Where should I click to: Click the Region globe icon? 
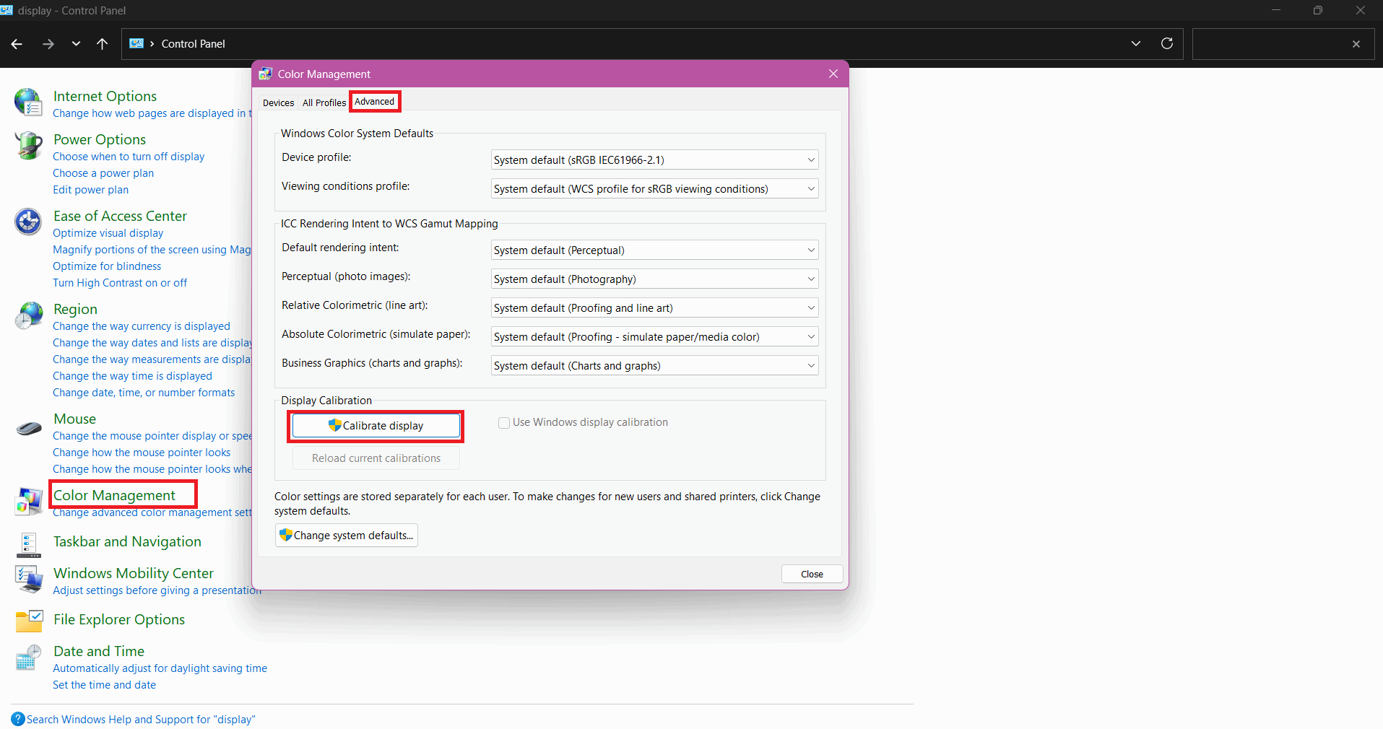pos(28,315)
